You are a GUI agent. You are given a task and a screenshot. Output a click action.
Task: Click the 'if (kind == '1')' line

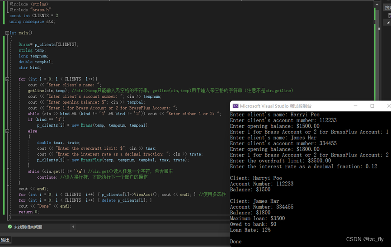pos(46,119)
